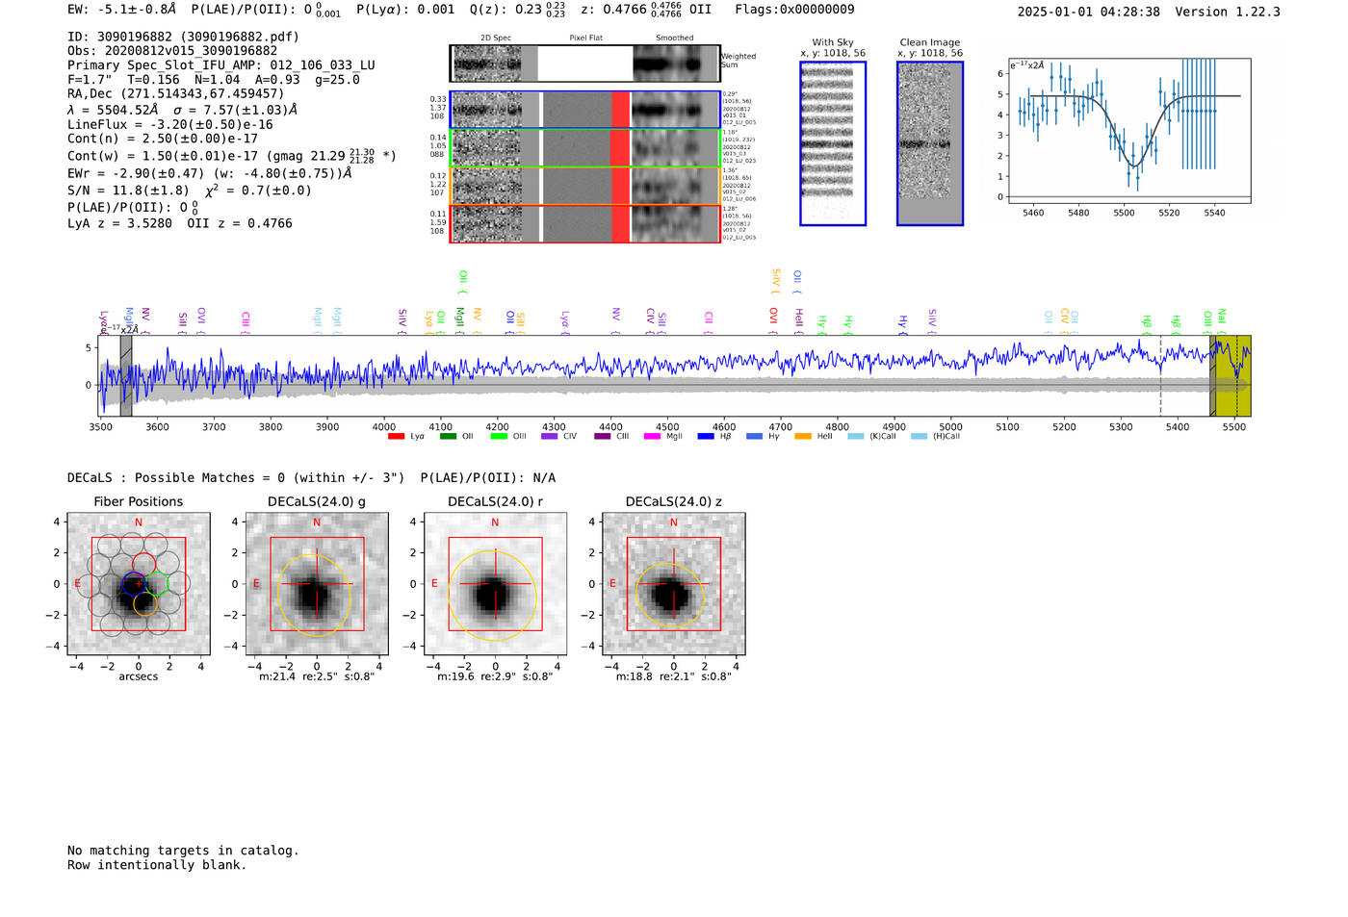Click the gray hatched band near 3550 Å
The width and height of the screenshot is (1348, 917).
pos(126,376)
